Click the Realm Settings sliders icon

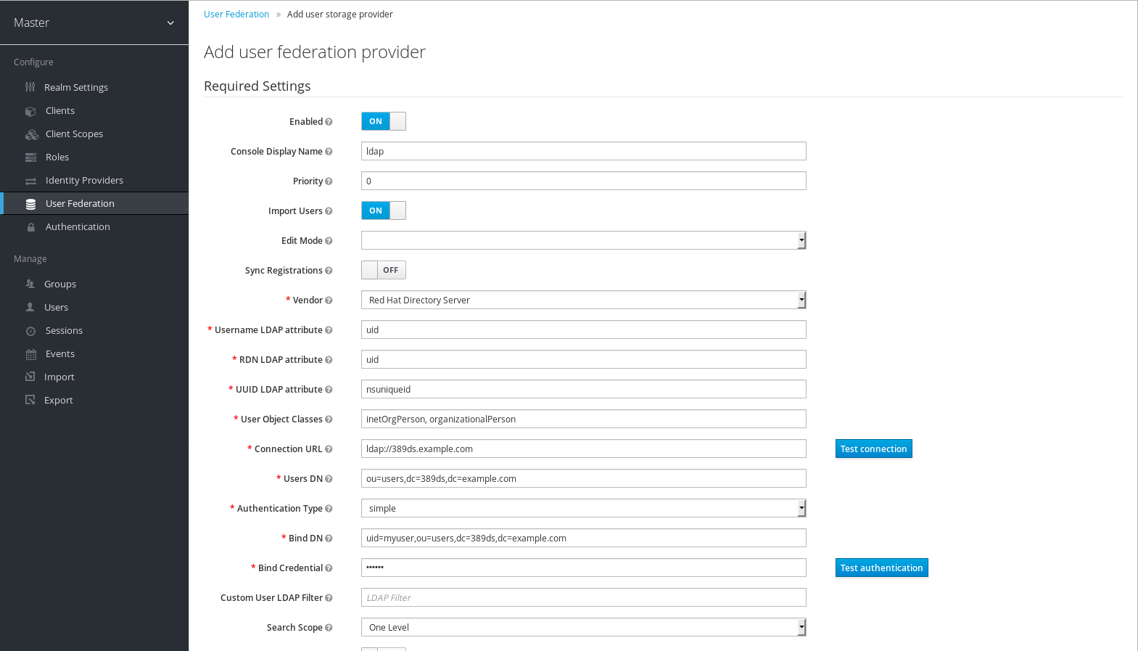(x=30, y=87)
